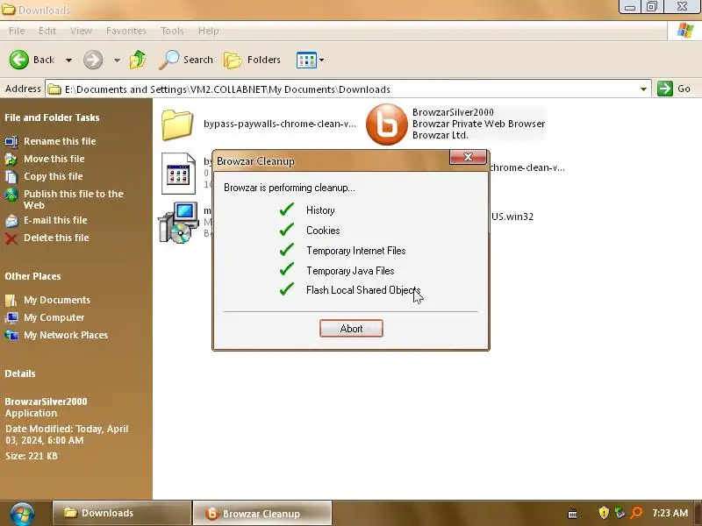Screen dimensions: 702x526
Task: Open the File menu
Action: point(17,31)
